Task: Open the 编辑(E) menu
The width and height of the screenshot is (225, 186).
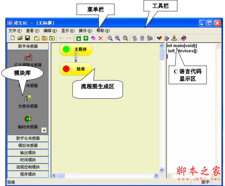Action: click(50, 31)
